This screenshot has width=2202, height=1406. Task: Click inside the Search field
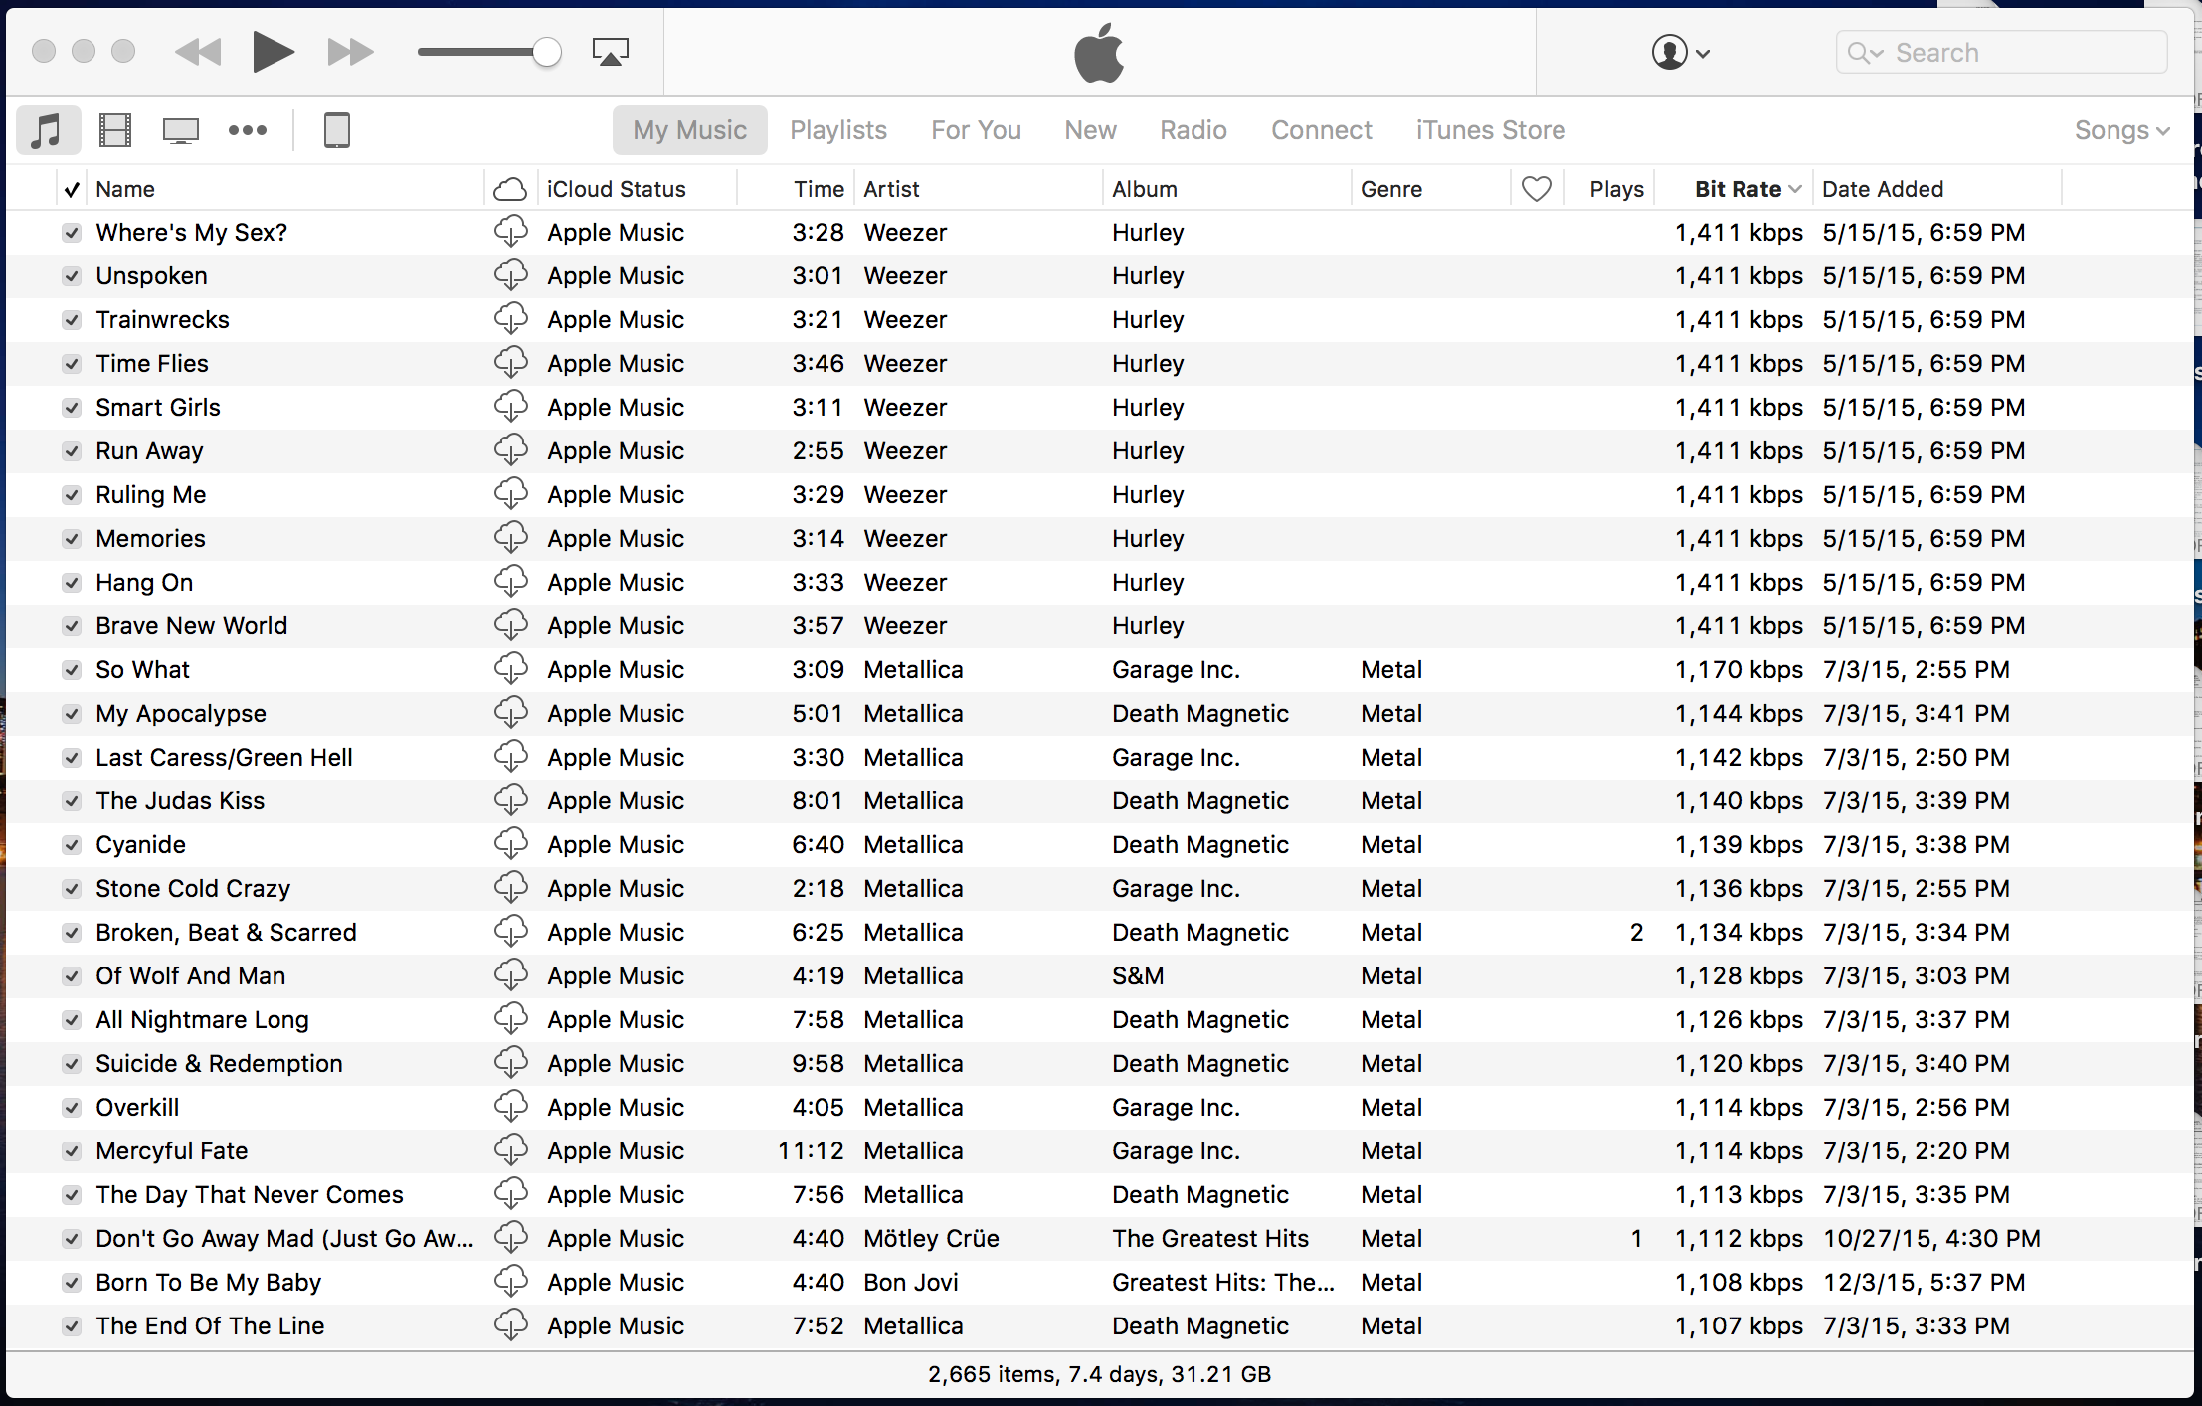point(2001,52)
